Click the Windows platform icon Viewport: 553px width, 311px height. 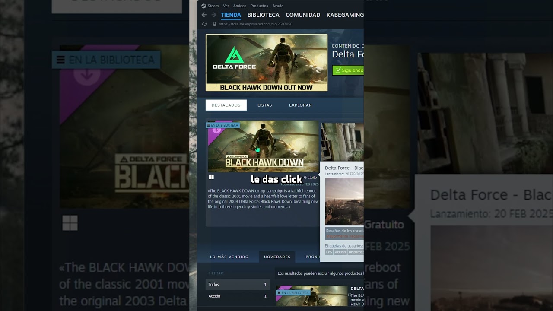[211, 177]
